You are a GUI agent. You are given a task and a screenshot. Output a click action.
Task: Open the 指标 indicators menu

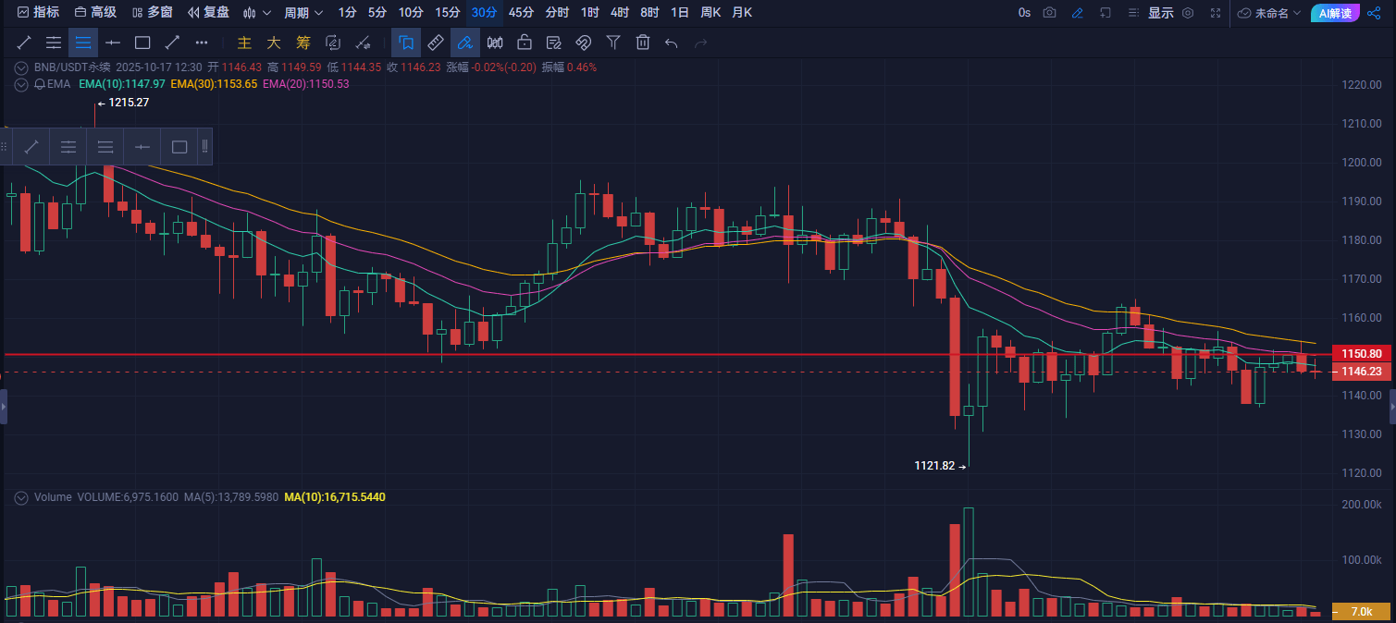(38, 13)
